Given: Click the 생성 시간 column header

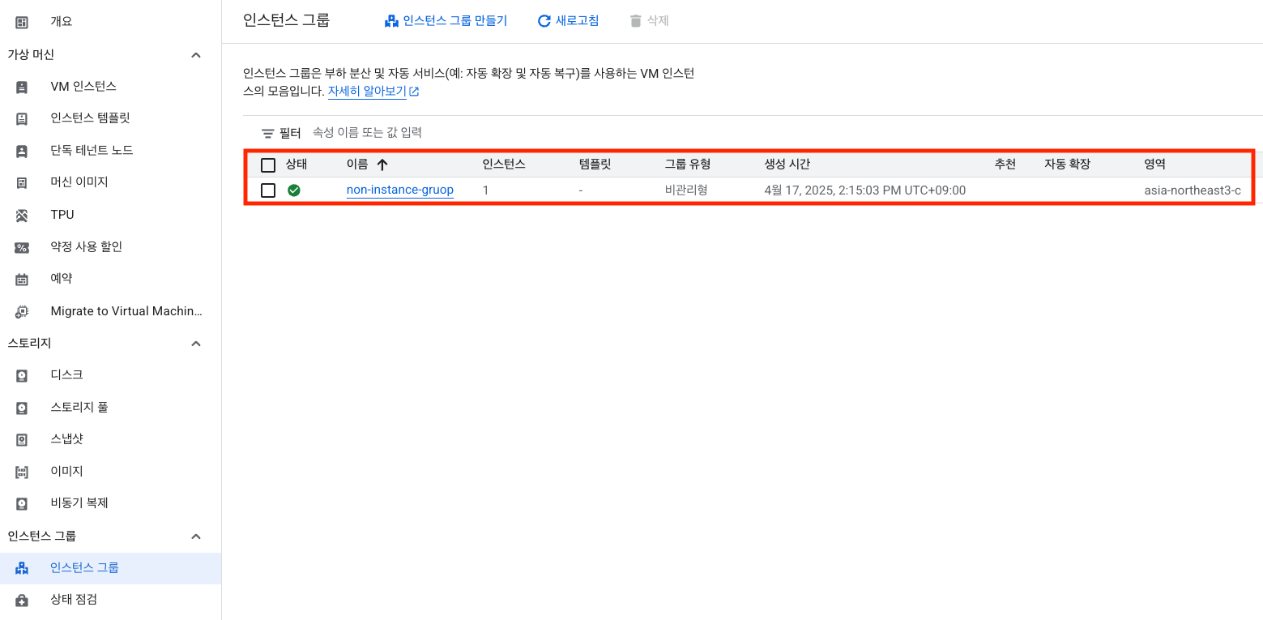Looking at the screenshot, I should (787, 164).
